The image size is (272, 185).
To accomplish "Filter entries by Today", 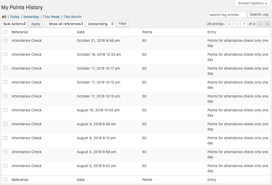I will [15, 17].
